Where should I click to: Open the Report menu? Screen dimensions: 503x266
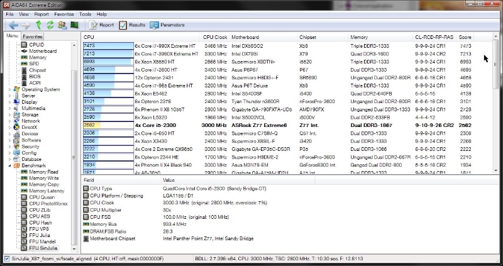click(41, 14)
